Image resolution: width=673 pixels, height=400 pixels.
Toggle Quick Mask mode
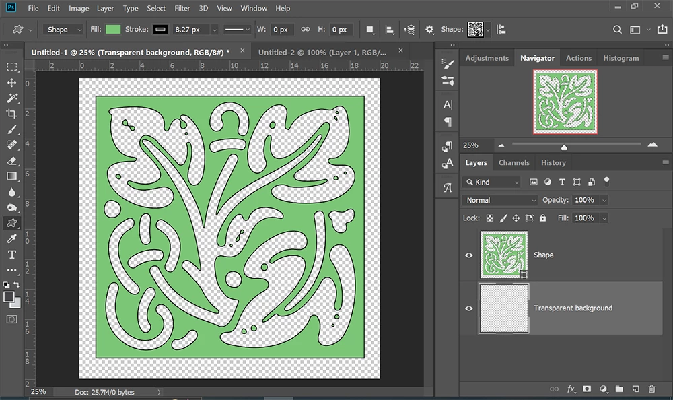(12, 319)
